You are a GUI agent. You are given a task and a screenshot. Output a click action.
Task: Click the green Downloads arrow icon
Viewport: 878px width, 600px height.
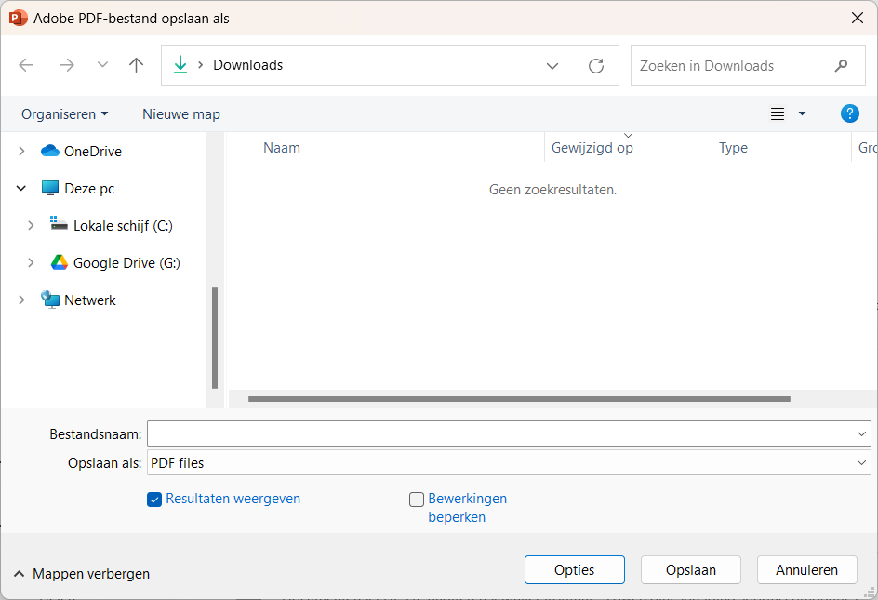point(180,65)
